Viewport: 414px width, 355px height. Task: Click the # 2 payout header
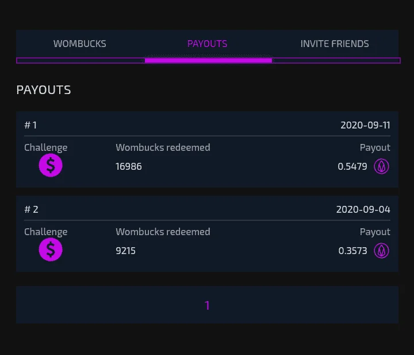pyautogui.click(x=32, y=210)
